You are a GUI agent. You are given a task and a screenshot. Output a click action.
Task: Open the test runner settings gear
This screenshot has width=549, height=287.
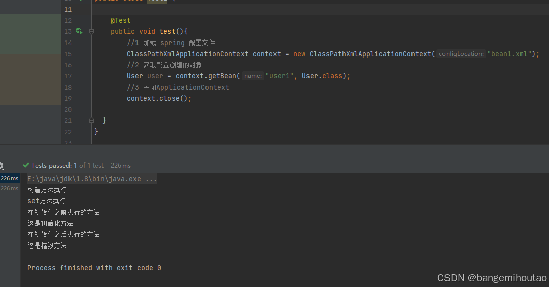[2, 166]
